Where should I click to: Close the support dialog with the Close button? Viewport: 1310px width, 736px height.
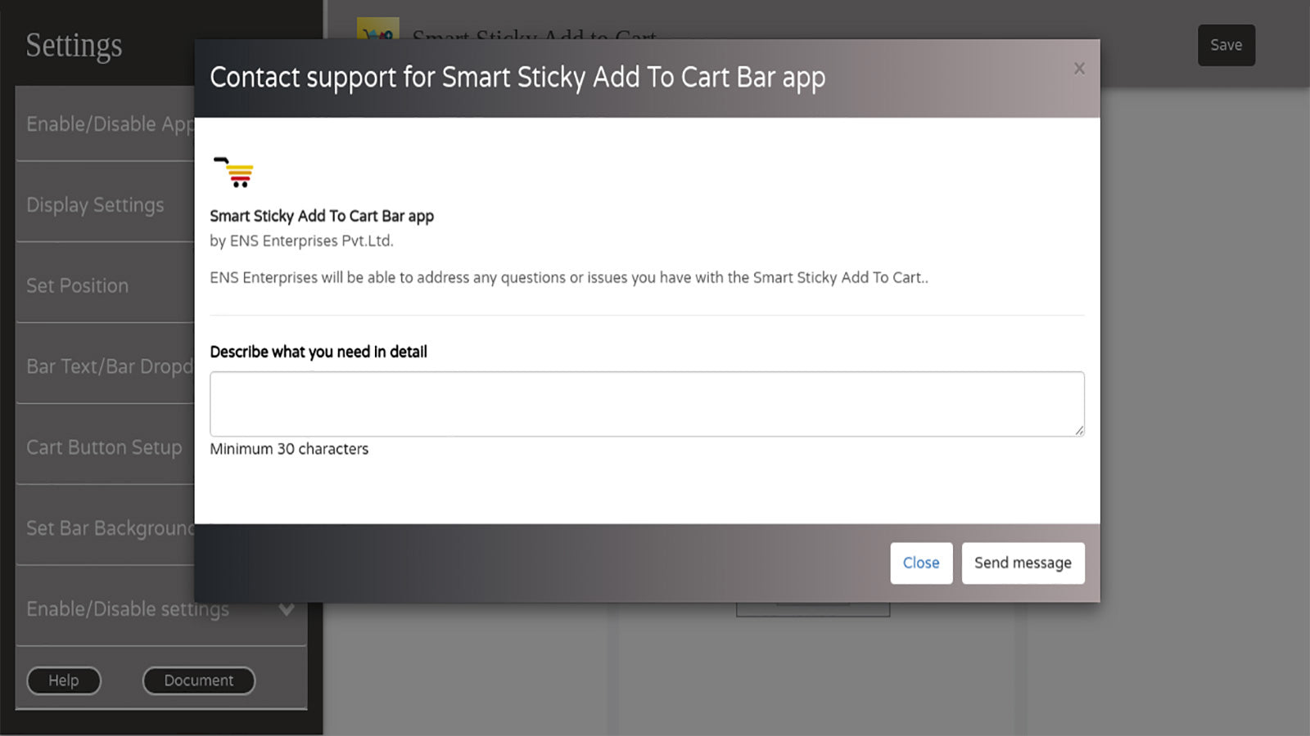click(921, 563)
